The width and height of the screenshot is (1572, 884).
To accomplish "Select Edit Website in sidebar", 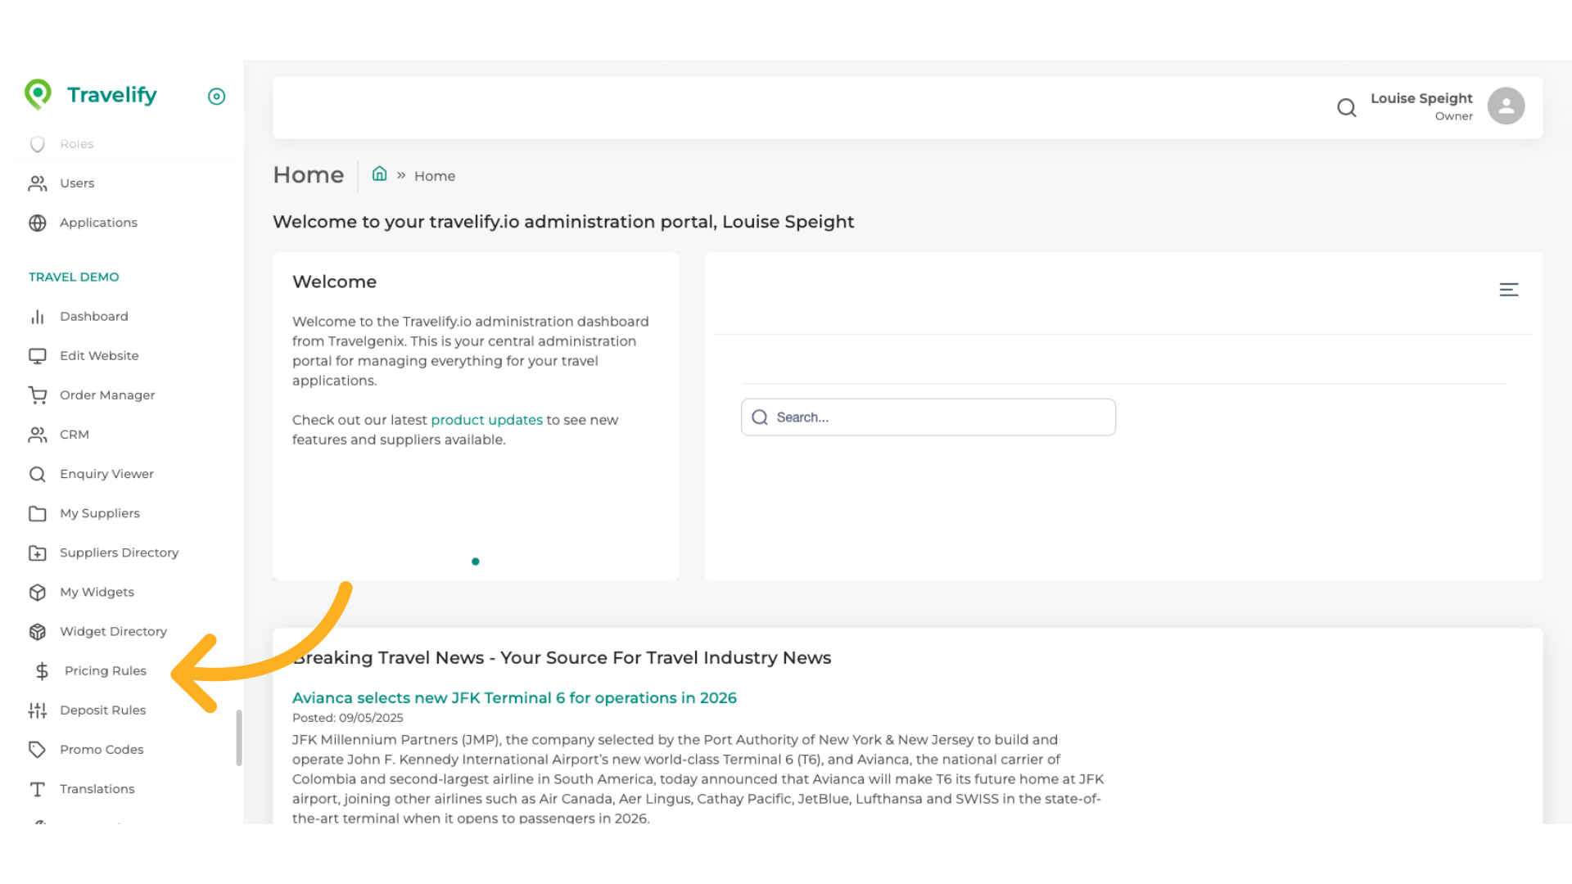I will coord(99,356).
